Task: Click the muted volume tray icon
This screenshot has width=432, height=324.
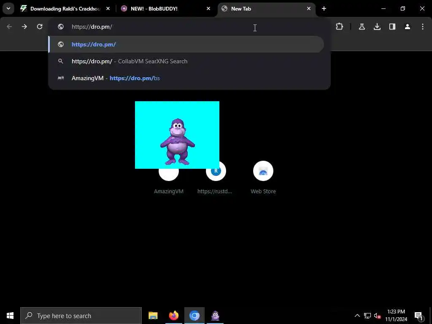Action: click(377, 316)
